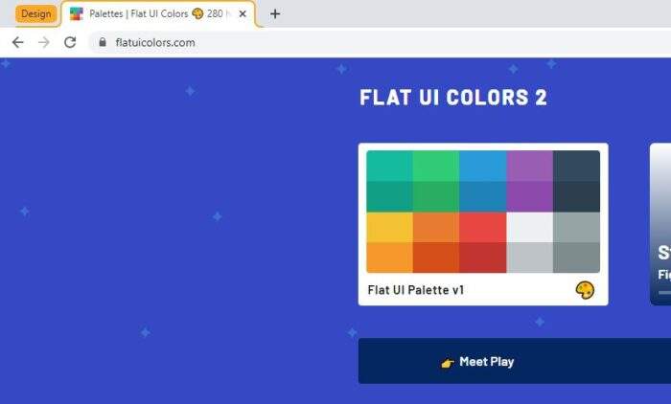The height and width of the screenshot is (404, 671).
Task: Click the palette icon on Flat UI Palette v1 card
Action: point(585,290)
